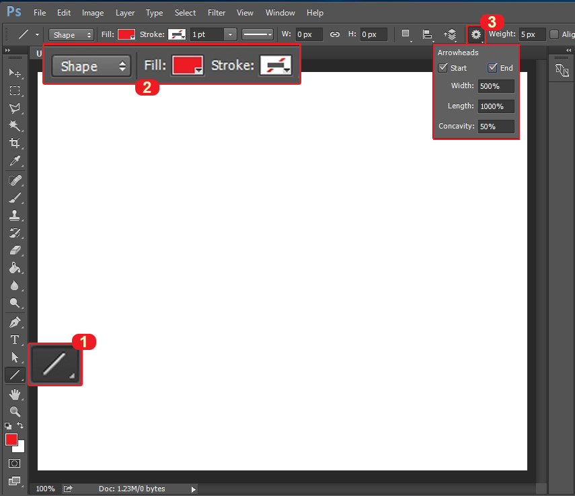Toggle the Start arrowhead checkbox
Screen dimensions: 575x496
coord(443,67)
